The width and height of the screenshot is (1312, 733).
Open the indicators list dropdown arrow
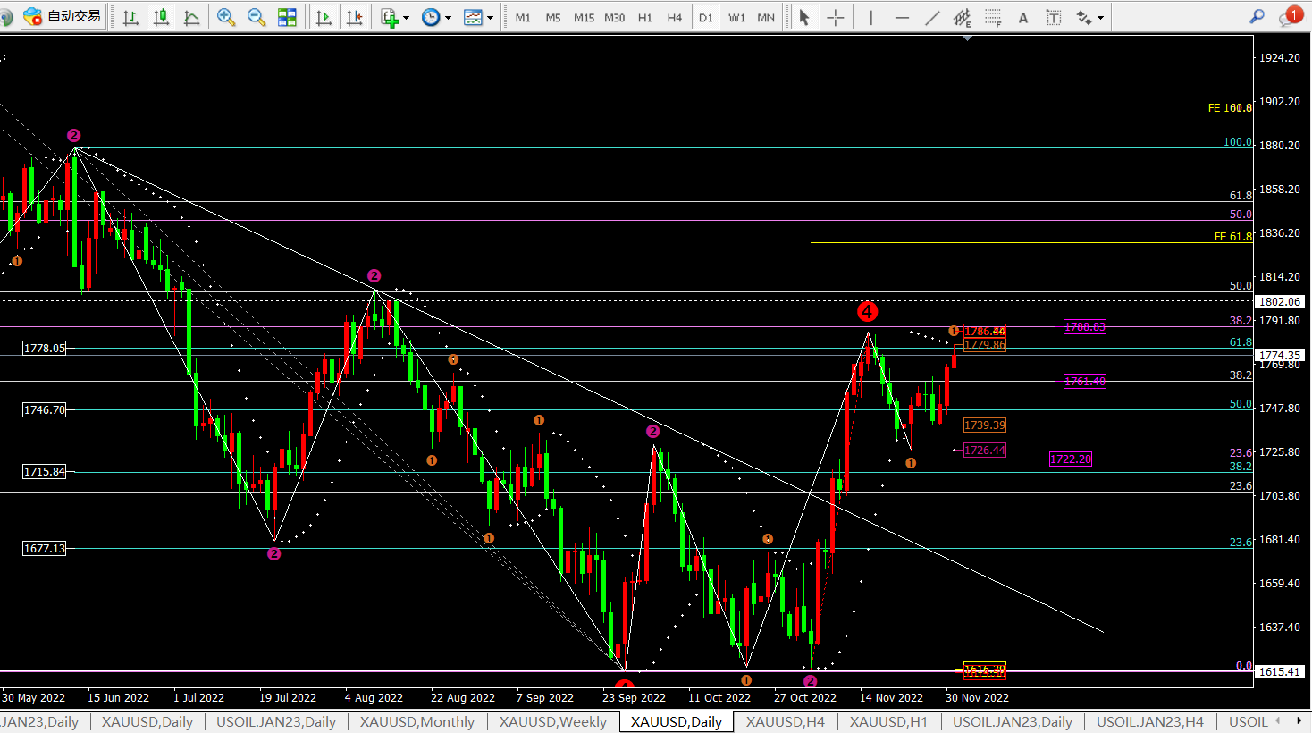(406, 18)
